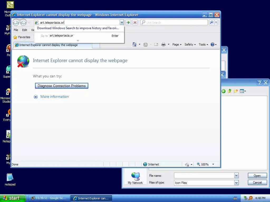
Task: Click the IE Forward arrow button
Action: click(23, 22)
